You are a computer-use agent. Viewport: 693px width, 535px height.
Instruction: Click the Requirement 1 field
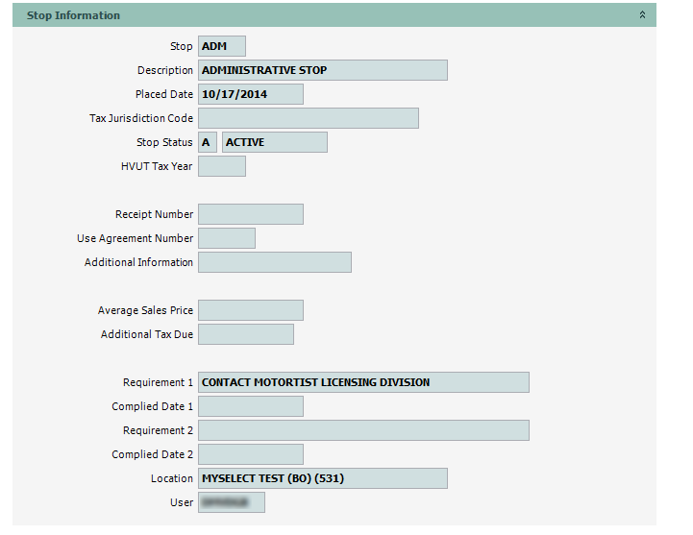[363, 382]
